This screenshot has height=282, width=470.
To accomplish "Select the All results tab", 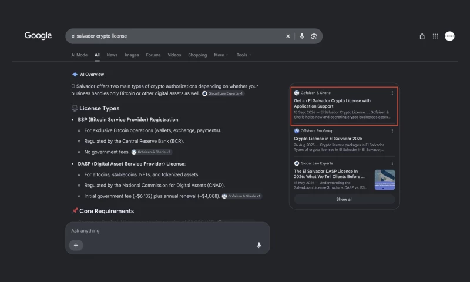I will pos(97,55).
